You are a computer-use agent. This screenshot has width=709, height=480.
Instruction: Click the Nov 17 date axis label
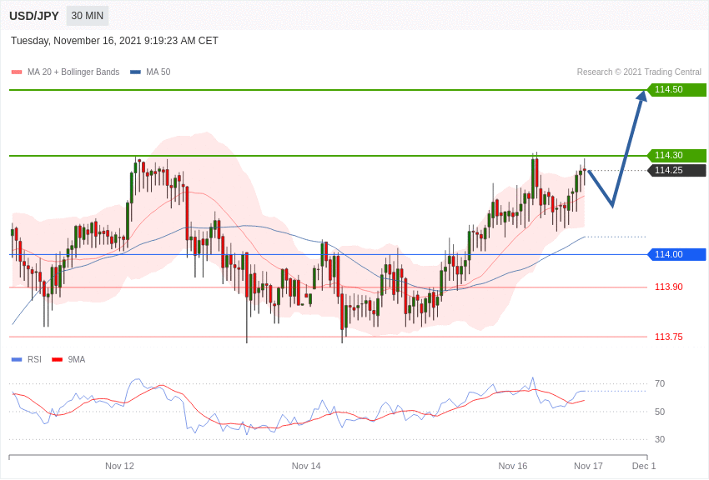588,466
